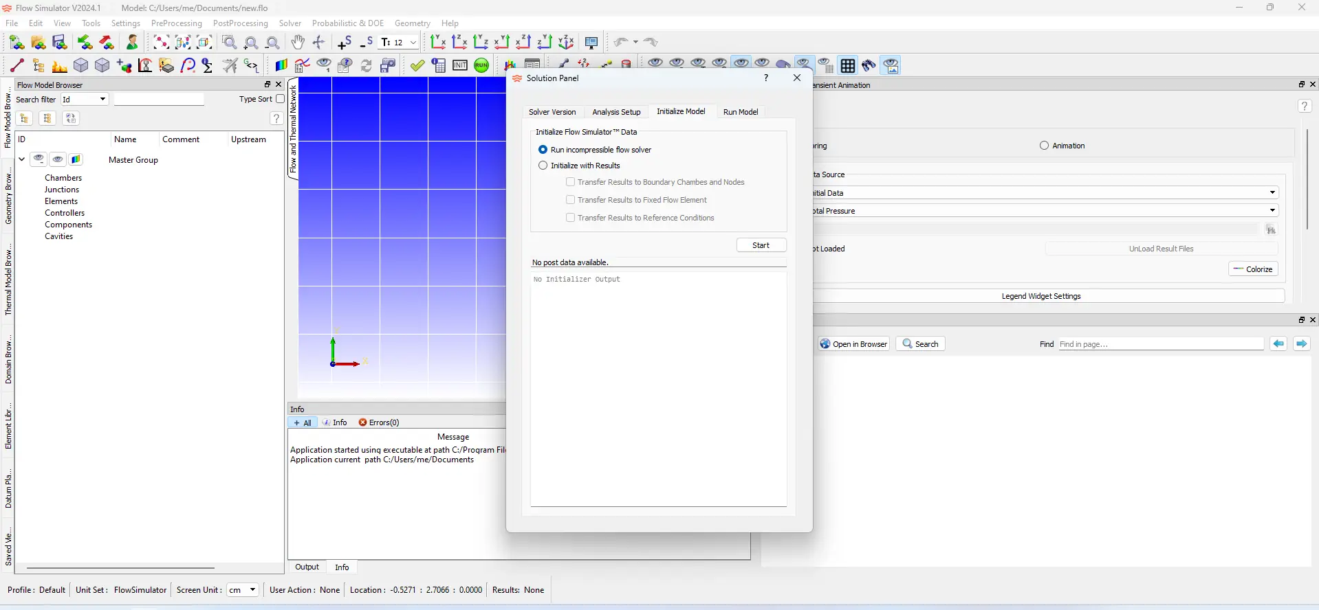Click the UnLoad Result Files button

(1162, 249)
